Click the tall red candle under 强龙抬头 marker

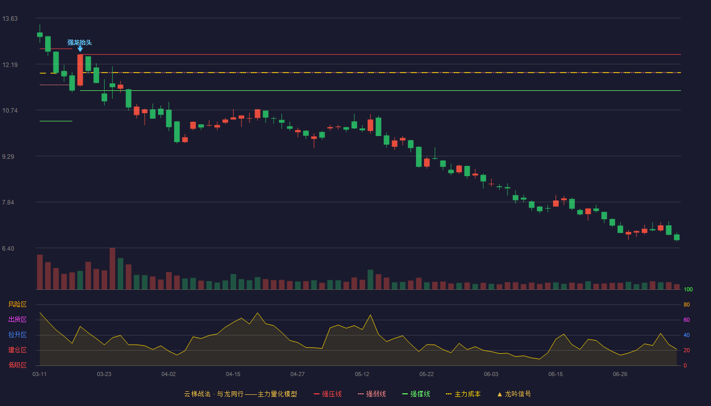(x=80, y=70)
